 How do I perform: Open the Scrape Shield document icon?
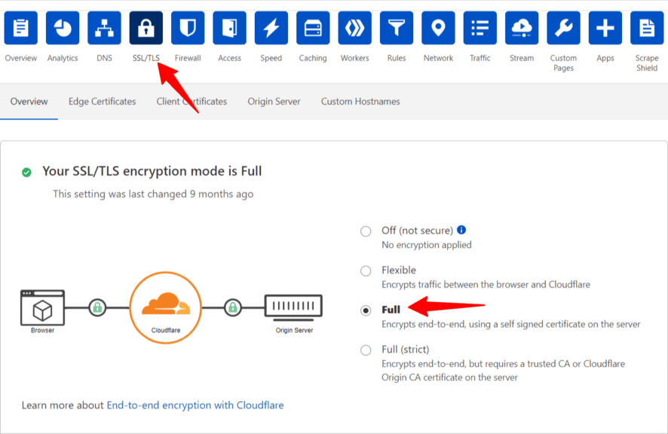click(647, 28)
